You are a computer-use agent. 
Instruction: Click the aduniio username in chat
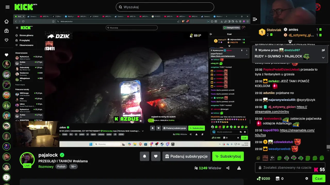coord(269,93)
